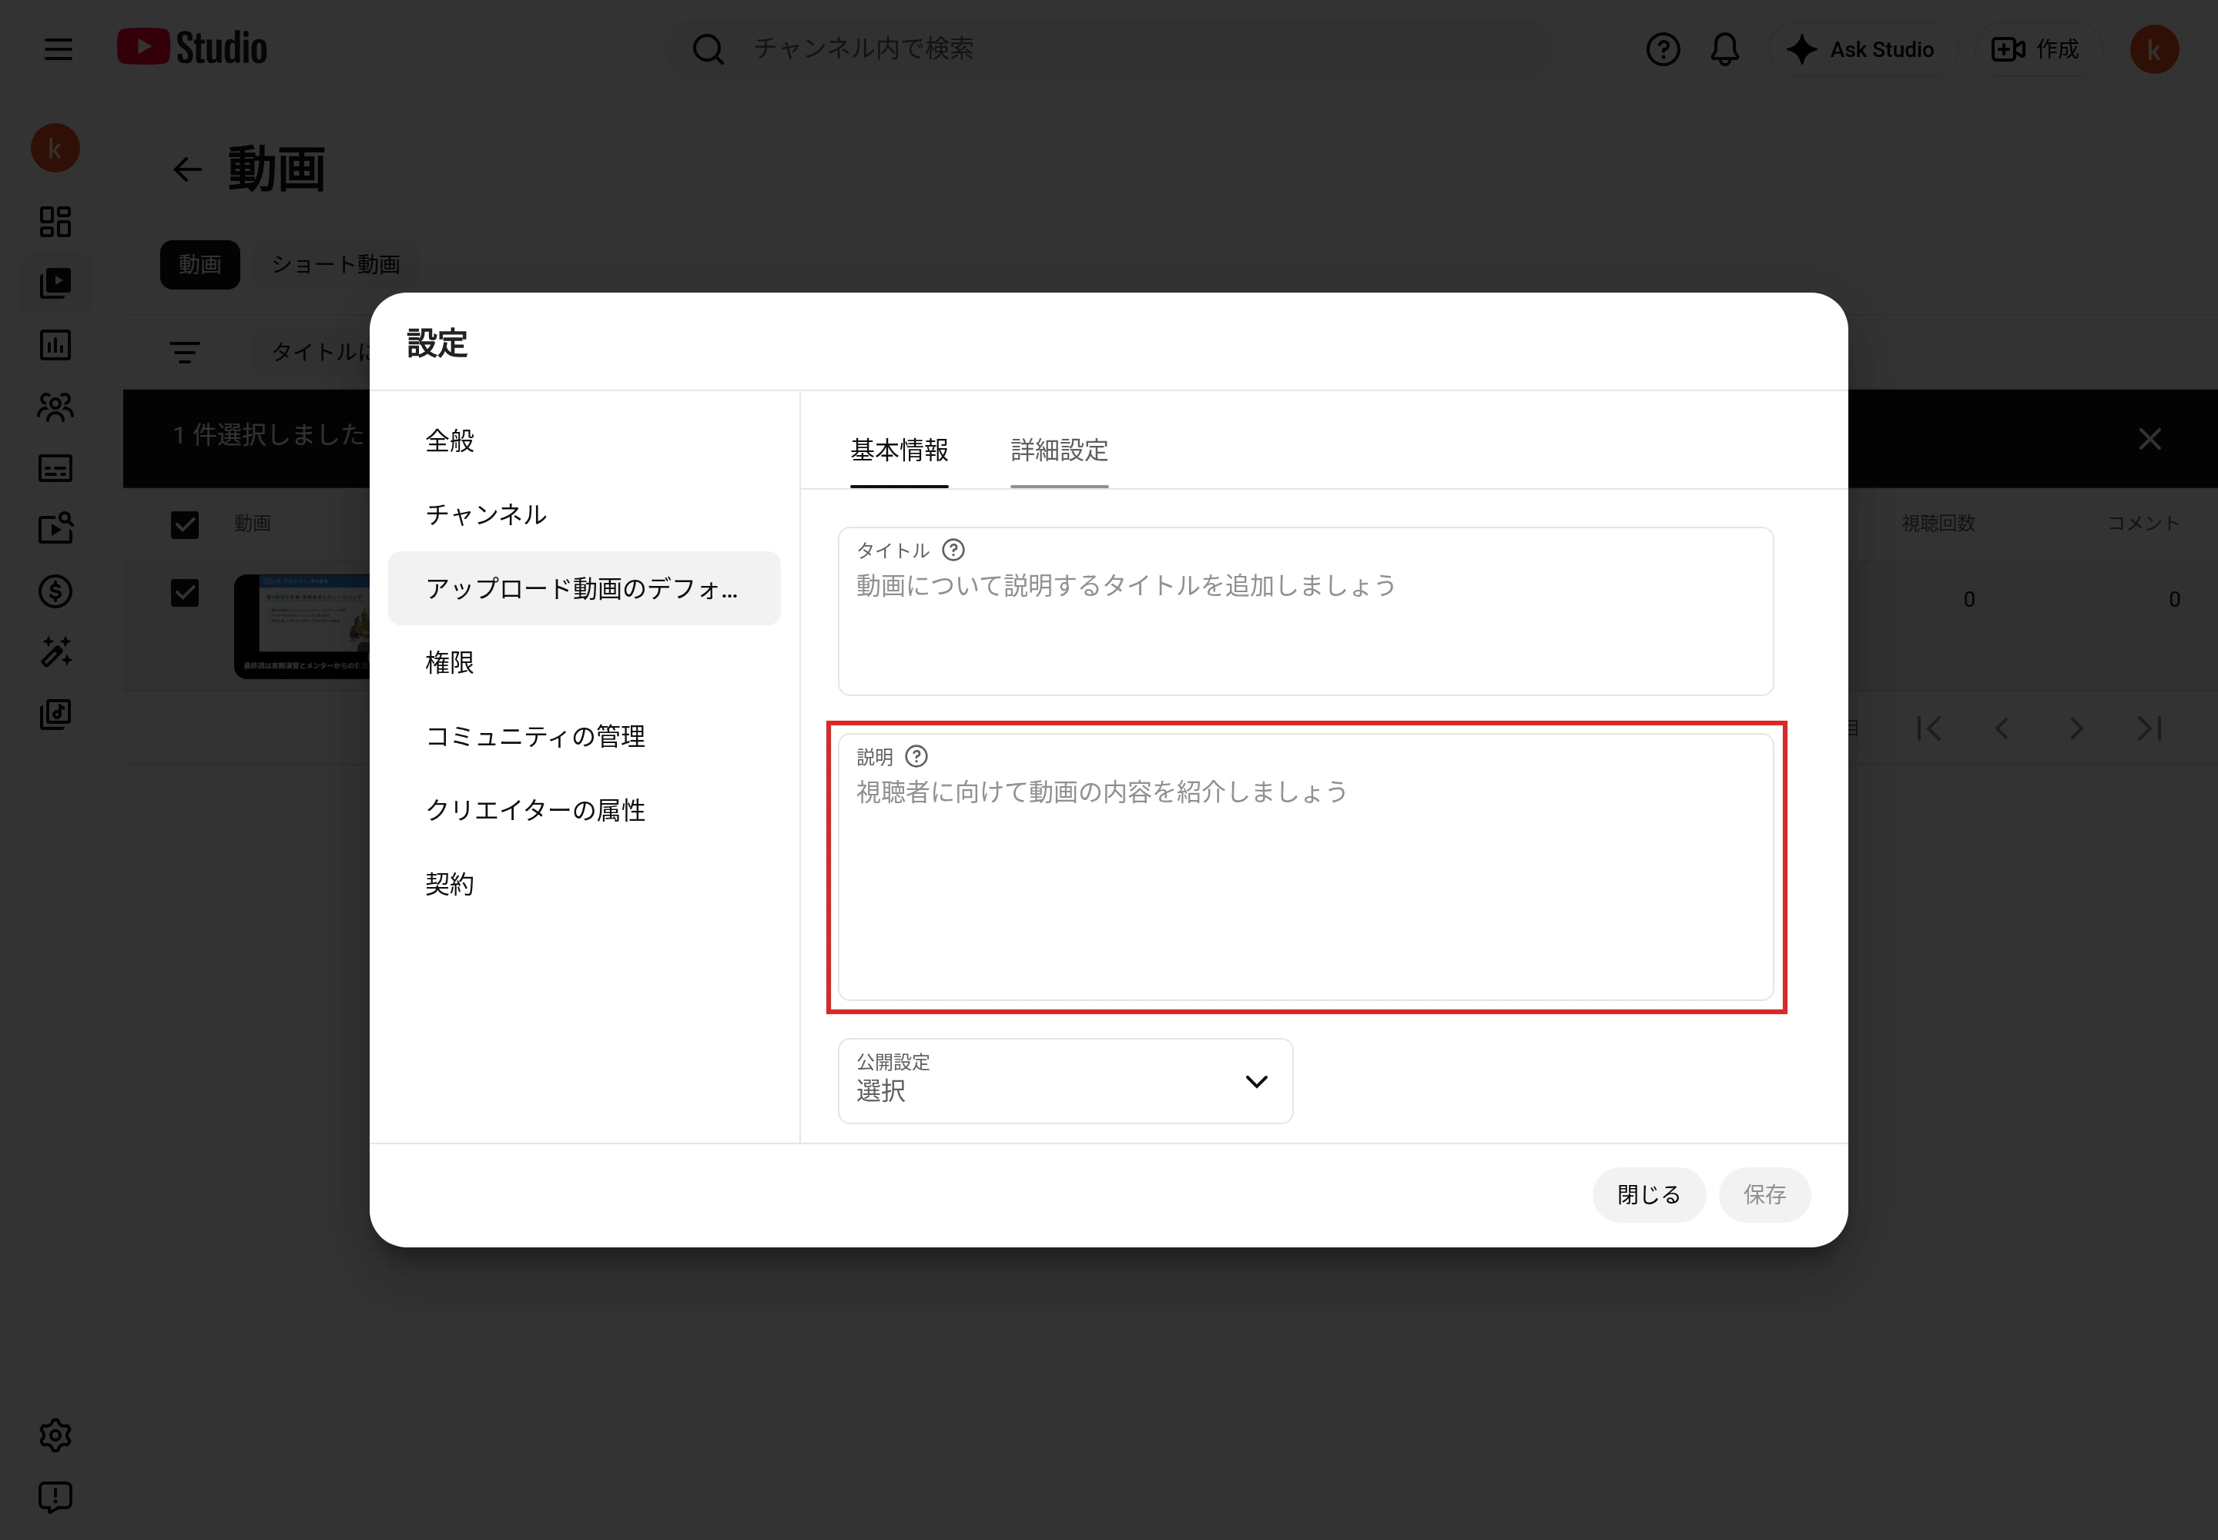This screenshot has height=1540, width=2218.
Task: Open the account avatar at top right
Action: (2154, 49)
